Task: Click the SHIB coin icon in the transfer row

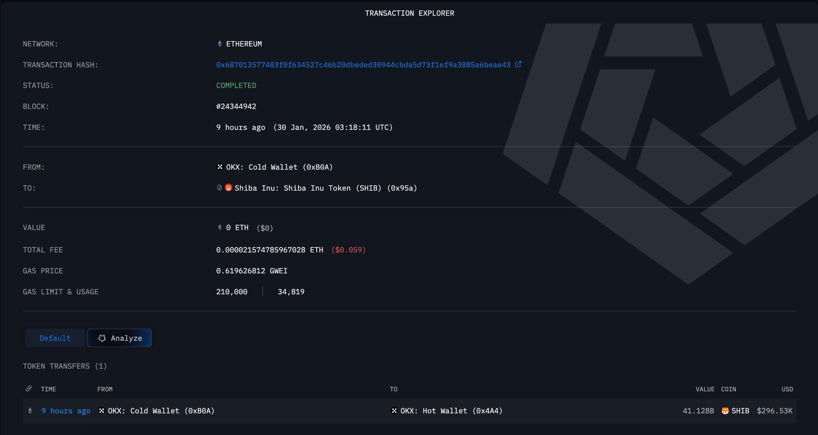Action: click(725, 411)
